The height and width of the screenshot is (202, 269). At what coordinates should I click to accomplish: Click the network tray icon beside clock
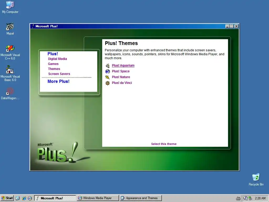tap(250, 198)
